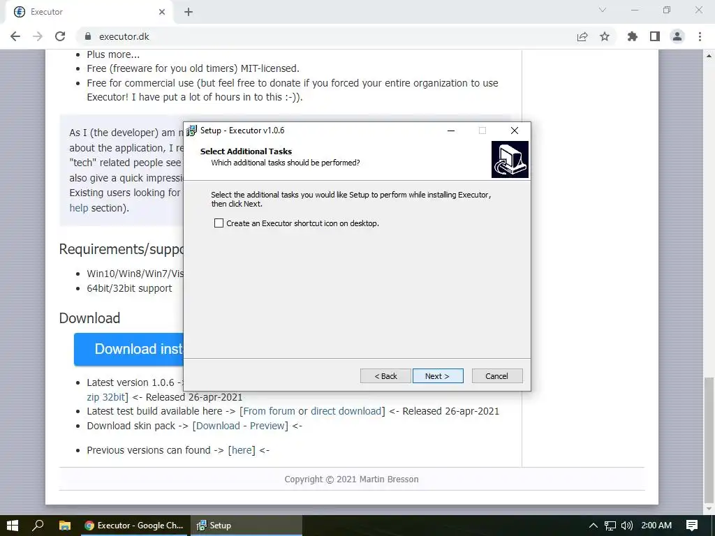715x536 pixels.
Task: Click the Back button in Setup
Action: [x=385, y=376]
